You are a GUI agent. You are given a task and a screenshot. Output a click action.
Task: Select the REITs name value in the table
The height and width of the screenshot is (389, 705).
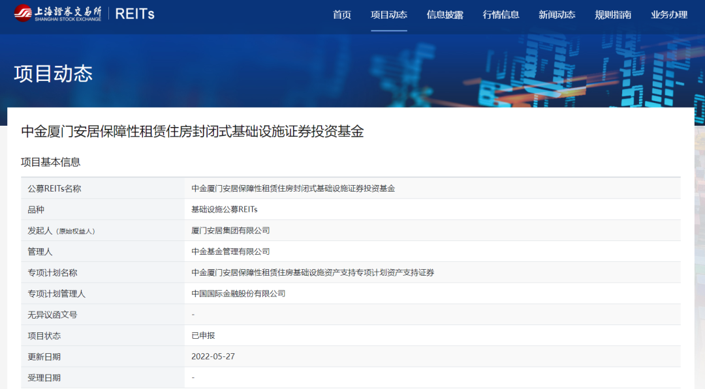293,188
